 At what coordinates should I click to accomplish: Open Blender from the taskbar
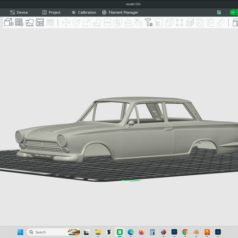(196, 232)
